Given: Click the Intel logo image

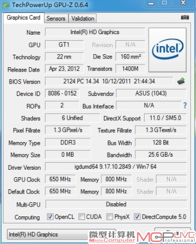Looking at the screenshot, I should [167, 50].
